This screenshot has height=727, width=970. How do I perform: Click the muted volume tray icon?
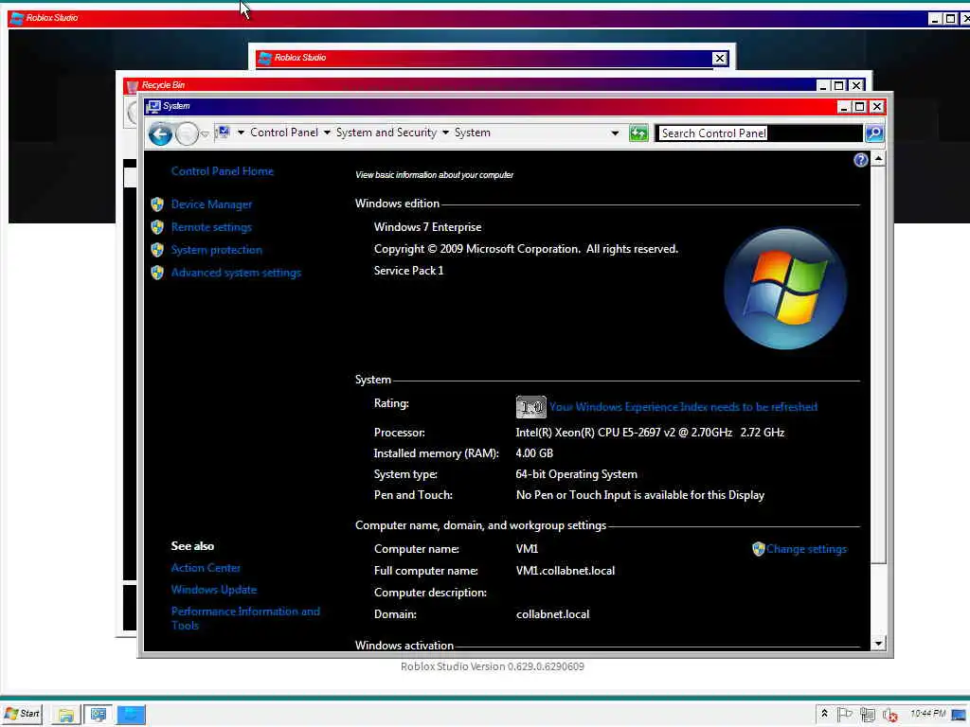tap(890, 715)
